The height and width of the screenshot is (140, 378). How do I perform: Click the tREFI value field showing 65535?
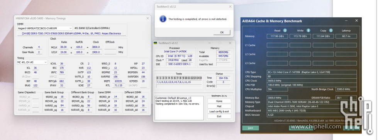[x=118, y=81]
